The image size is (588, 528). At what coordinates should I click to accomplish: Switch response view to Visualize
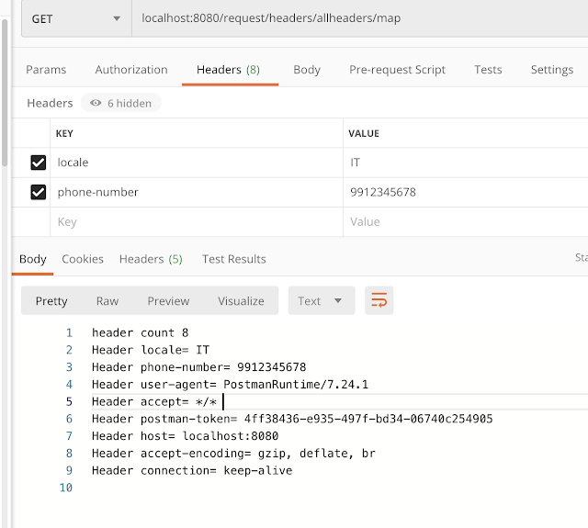(241, 301)
